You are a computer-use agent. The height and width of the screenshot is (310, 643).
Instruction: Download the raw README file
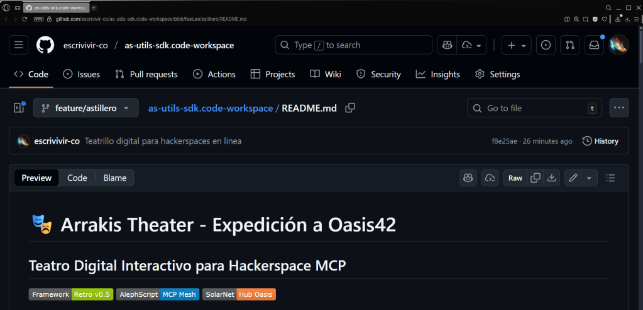click(552, 178)
